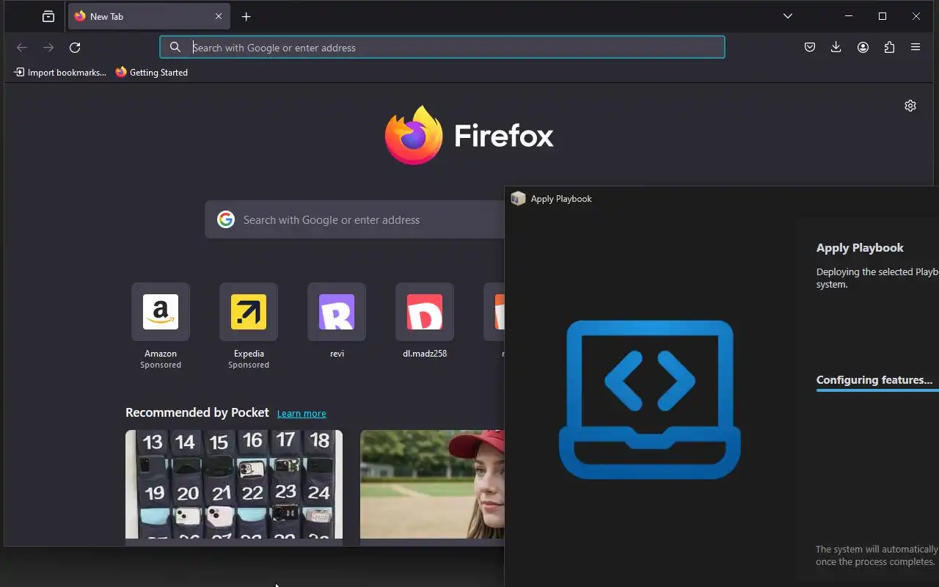Go back one page in Firefox
This screenshot has height=587, width=939.
(x=22, y=48)
